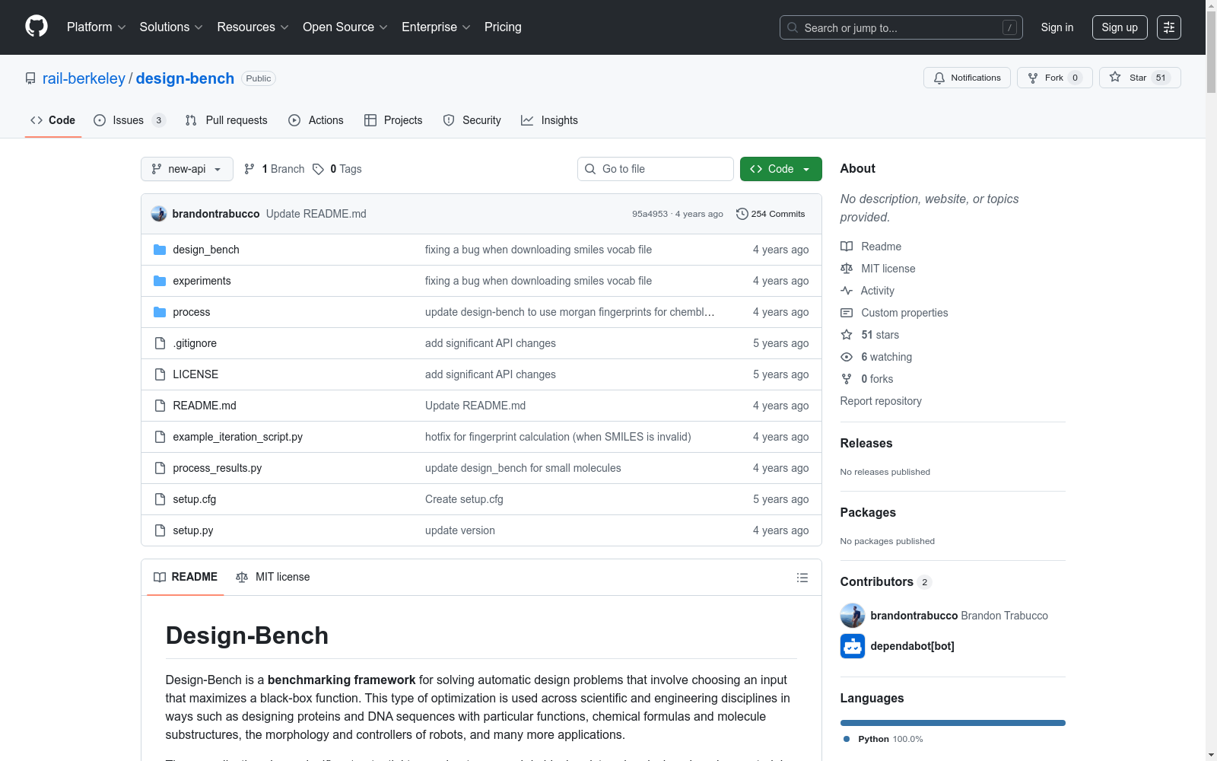Click the search magnifier icon in header
Image resolution: width=1217 pixels, height=761 pixels.
(x=793, y=27)
